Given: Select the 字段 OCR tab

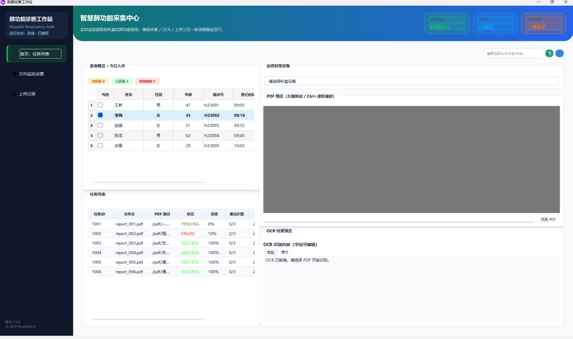Looking at the screenshot, I should tap(271, 252).
